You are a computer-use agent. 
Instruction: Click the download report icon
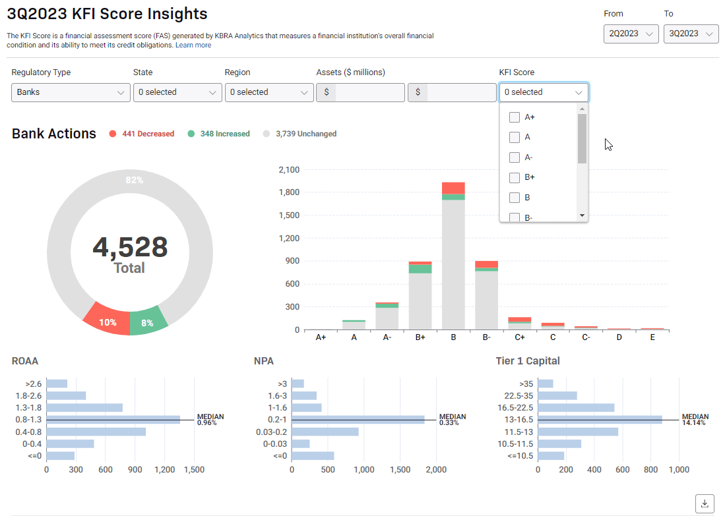704,503
